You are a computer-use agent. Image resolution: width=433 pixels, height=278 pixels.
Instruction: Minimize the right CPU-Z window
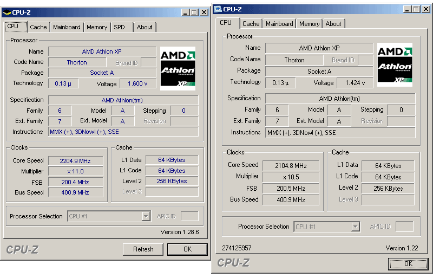[408, 9]
